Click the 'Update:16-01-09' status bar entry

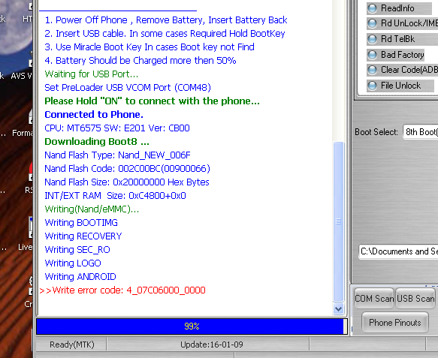pos(212,344)
